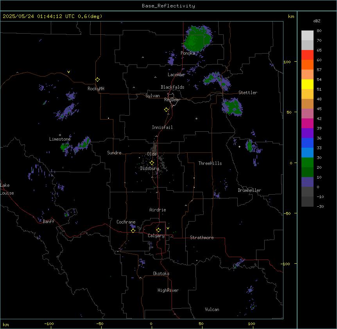Image resolution: width=337 pixels, height=329 pixels.
Task: Select the bright blue 36-33 dBZ legend color
Action: (307, 143)
